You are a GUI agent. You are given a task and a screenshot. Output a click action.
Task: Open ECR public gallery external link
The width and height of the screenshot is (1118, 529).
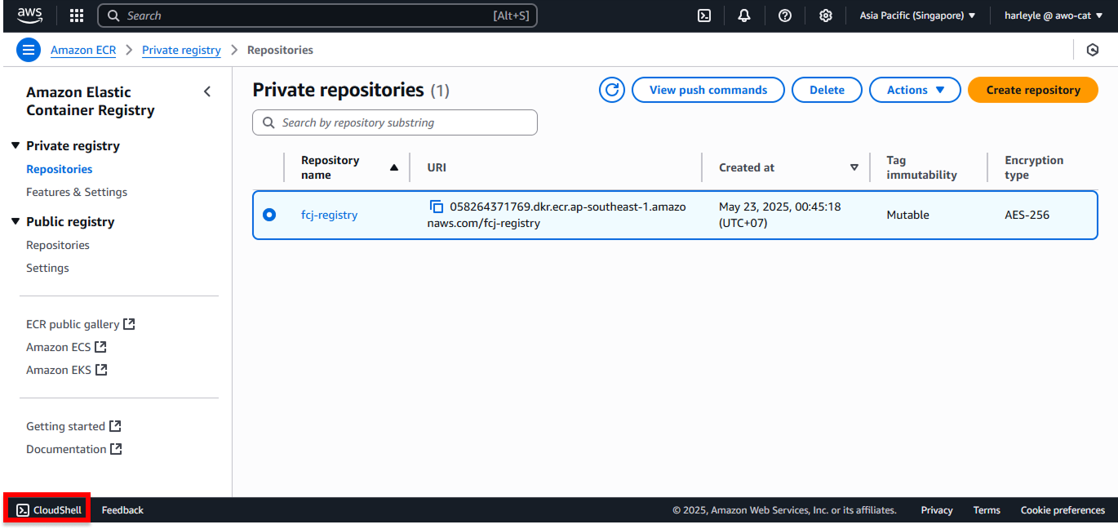click(x=80, y=324)
